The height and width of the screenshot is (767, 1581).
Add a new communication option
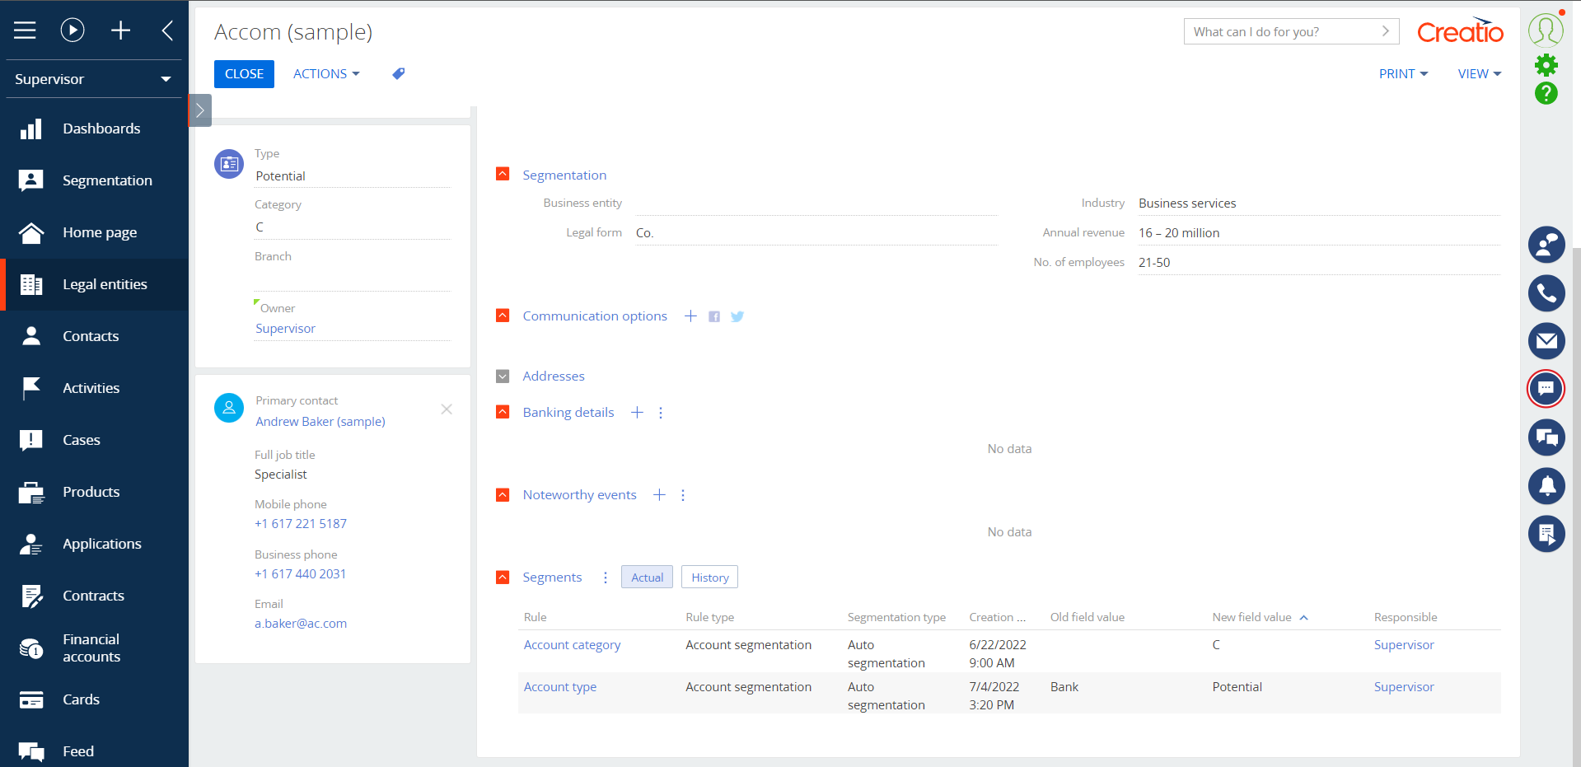pyautogui.click(x=690, y=316)
